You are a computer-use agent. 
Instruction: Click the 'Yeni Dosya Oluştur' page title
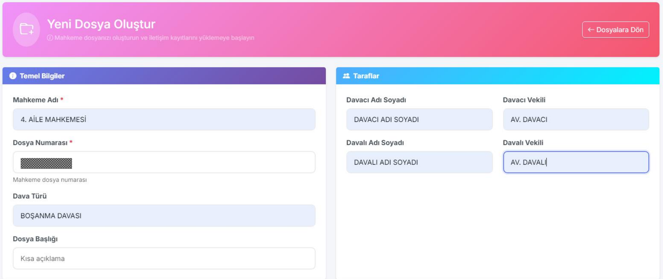tap(101, 24)
